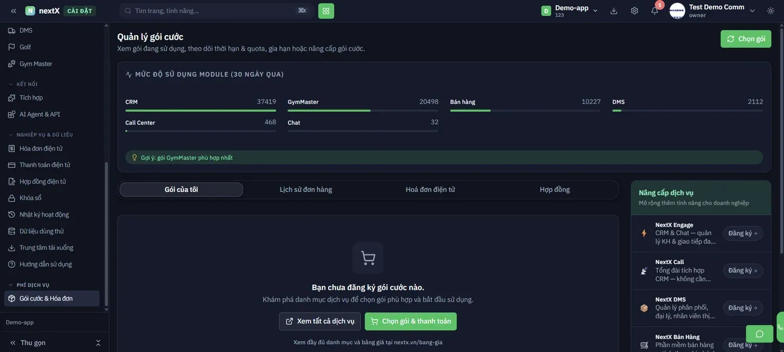
Task: Switch to the Hợp đồng tab
Action: (x=555, y=190)
